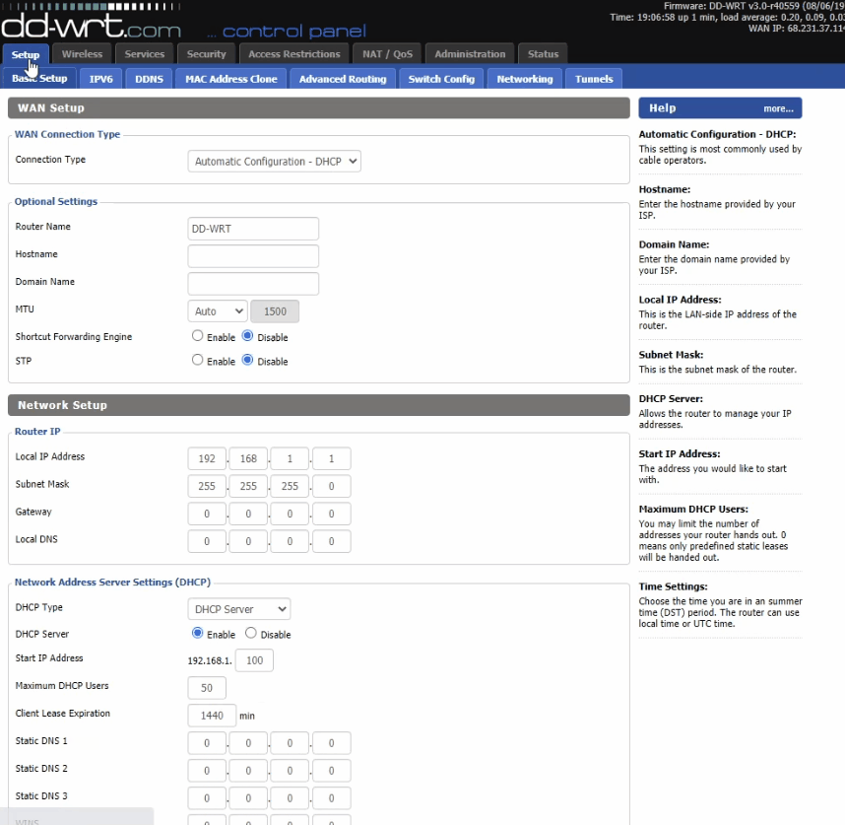Screen dimensions: 845x825
Task: Click Client Lease Expiration field
Action: (x=212, y=715)
